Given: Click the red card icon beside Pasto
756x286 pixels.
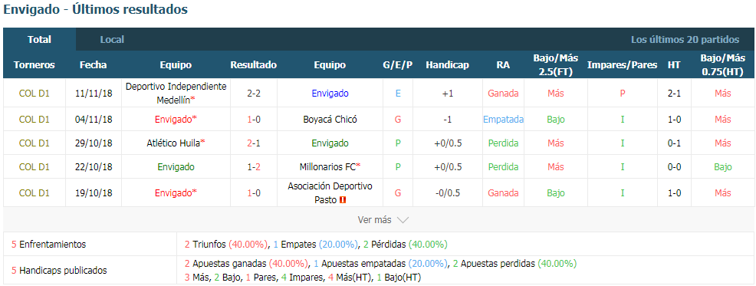Looking at the screenshot, I should [343, 199].
